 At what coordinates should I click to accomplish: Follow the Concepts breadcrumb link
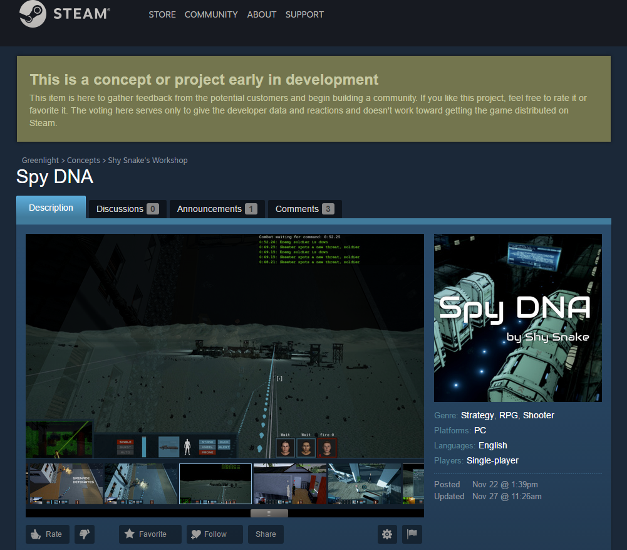pyautogui.click(x=83, y=160)
